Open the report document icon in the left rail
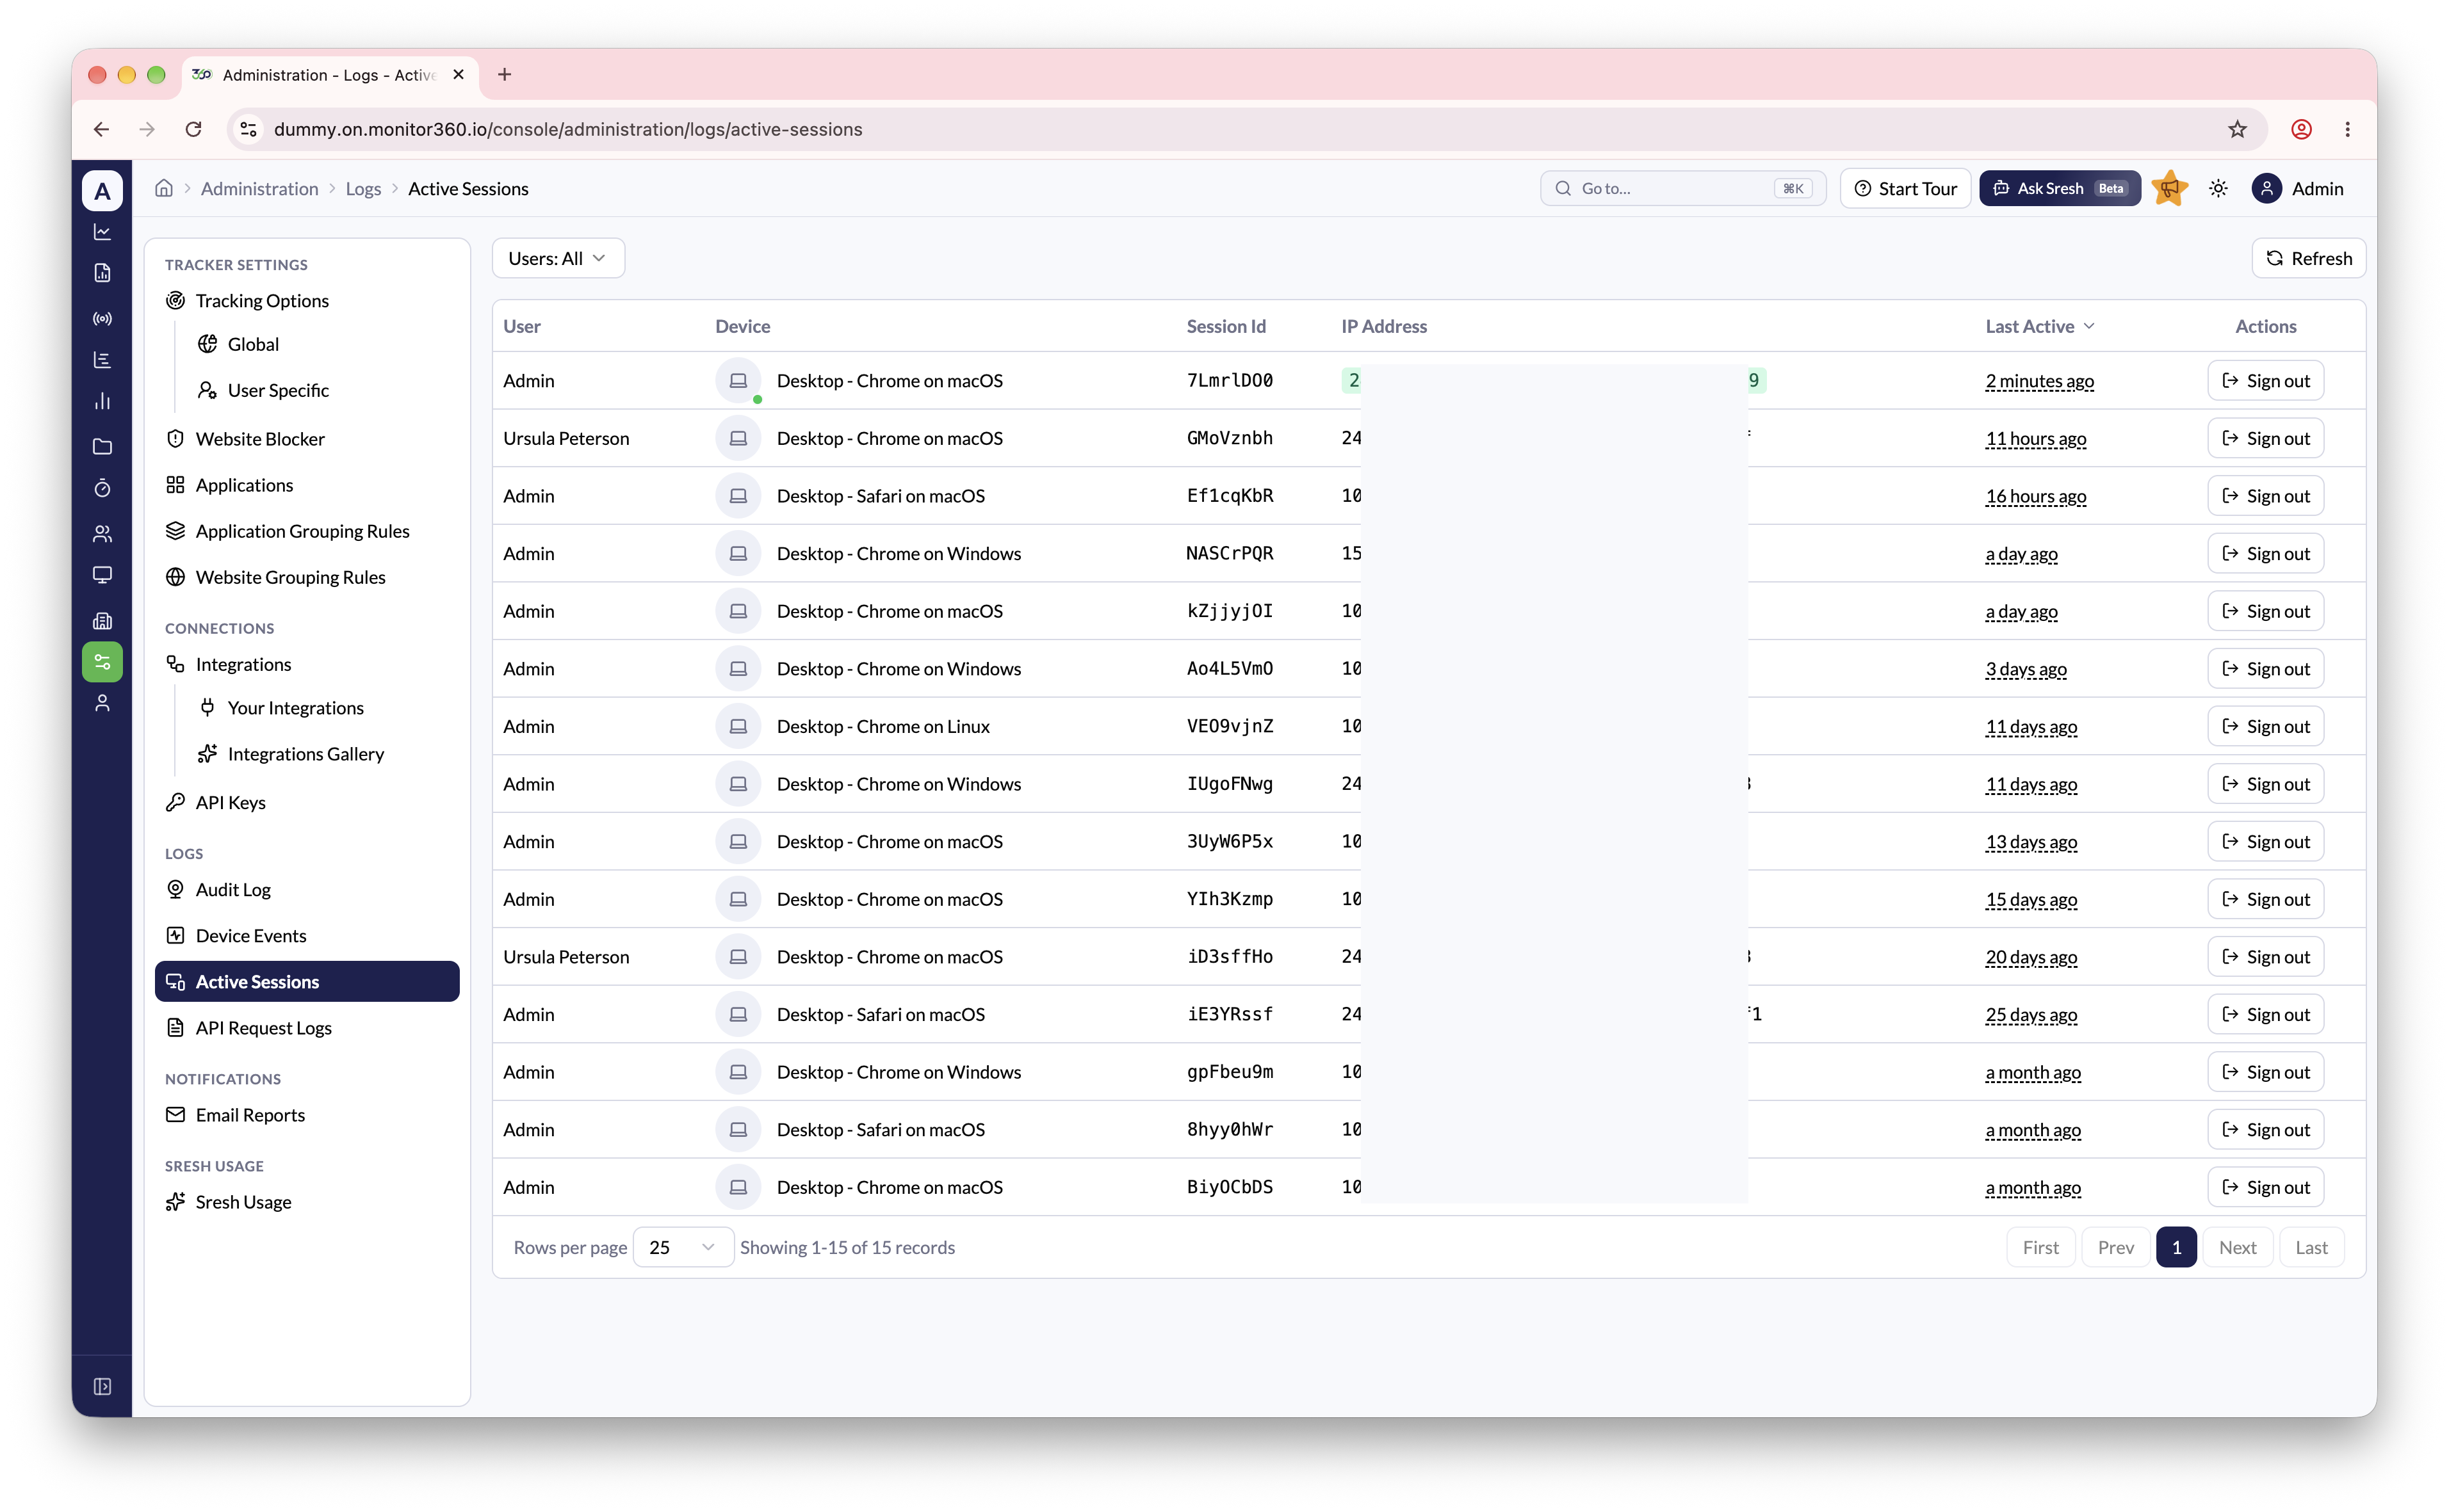This screenshot has width=2449, height=1512. point(102,273)
